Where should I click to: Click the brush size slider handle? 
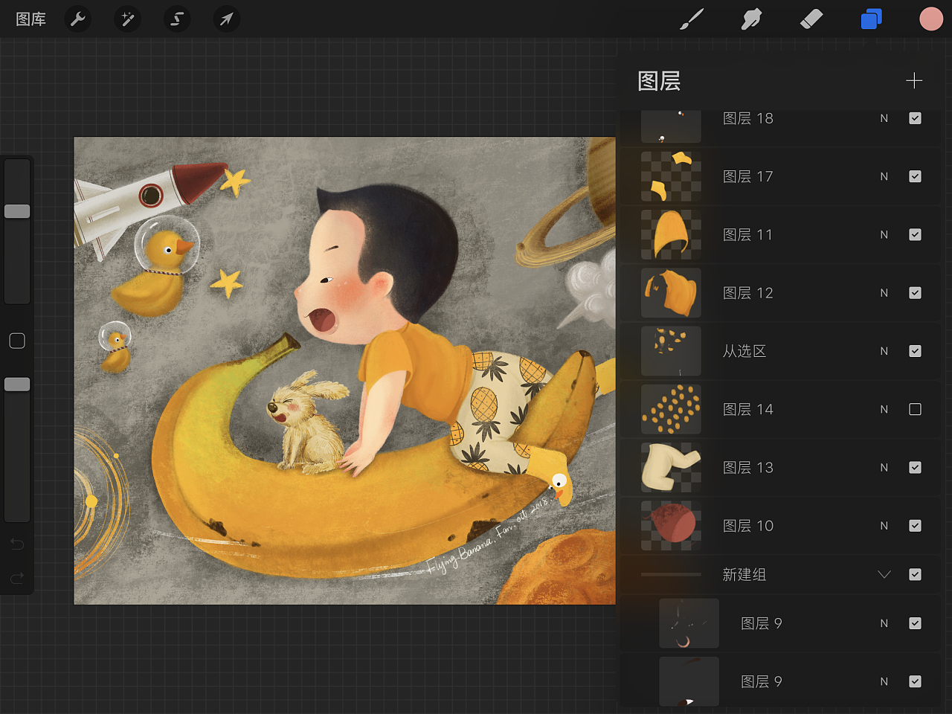[17, 211]
